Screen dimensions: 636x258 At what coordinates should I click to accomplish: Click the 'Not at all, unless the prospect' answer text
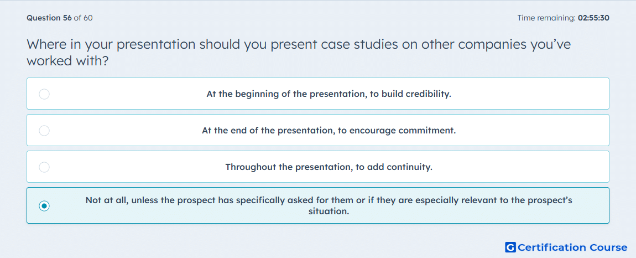(329, 205)
